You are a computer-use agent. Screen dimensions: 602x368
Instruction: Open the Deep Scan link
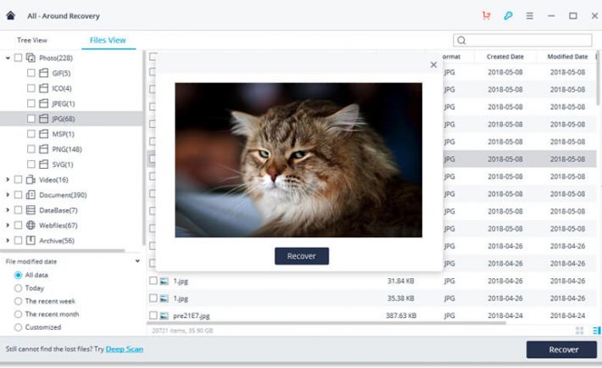pos(125,349)
